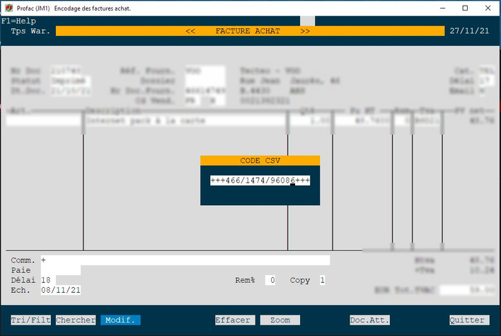Select the Paie input field
Screen dimensions: 501x336
click(60, 270)
